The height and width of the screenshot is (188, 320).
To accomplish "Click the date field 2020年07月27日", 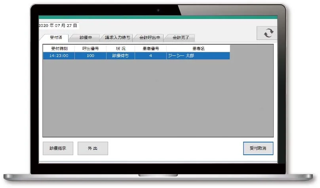I will point(59,25).
